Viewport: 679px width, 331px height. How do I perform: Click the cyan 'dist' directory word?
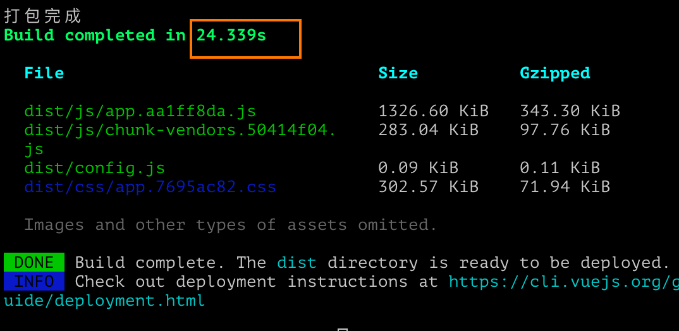[x=297, y=262]
